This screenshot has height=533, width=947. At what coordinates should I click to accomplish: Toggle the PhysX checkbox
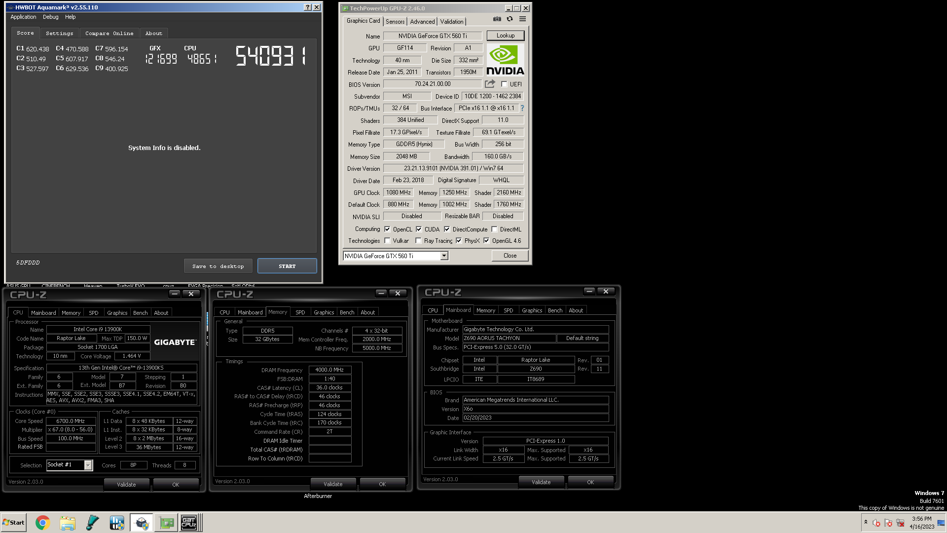pyautogui.click(x=459, y=241)
